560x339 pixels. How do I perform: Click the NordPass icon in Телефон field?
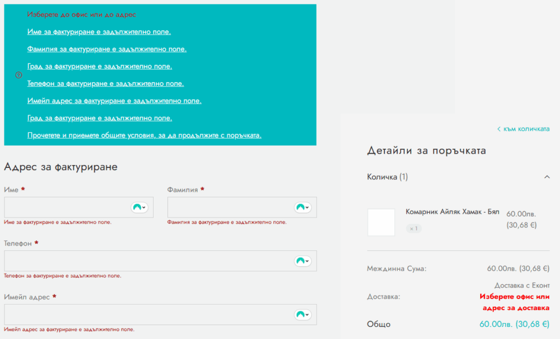tap(301, 261)
